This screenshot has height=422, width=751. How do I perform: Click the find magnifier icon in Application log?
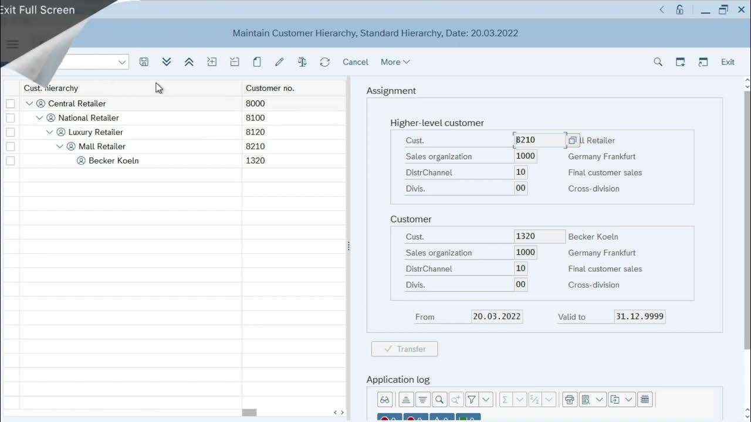pyautogui.click(x=439, y=400)
